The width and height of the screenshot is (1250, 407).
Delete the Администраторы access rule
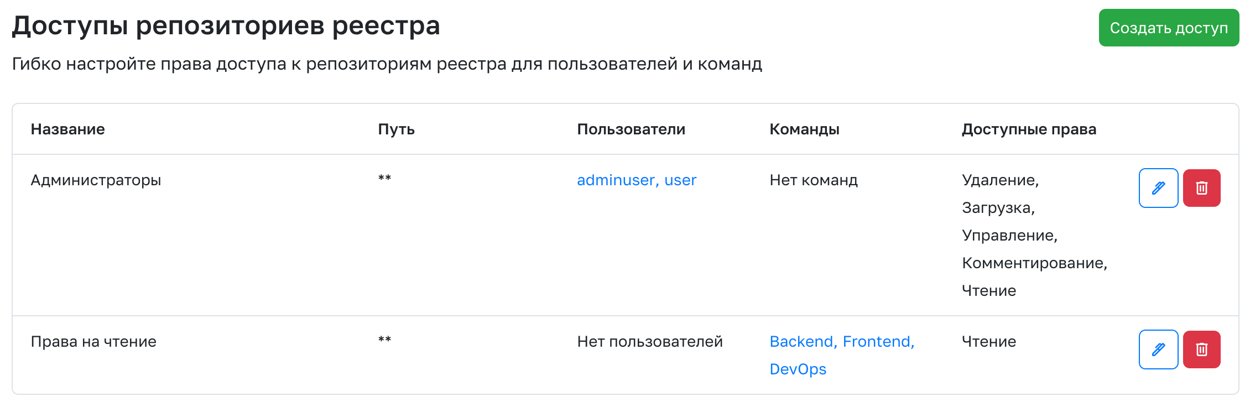(1201, 188)
